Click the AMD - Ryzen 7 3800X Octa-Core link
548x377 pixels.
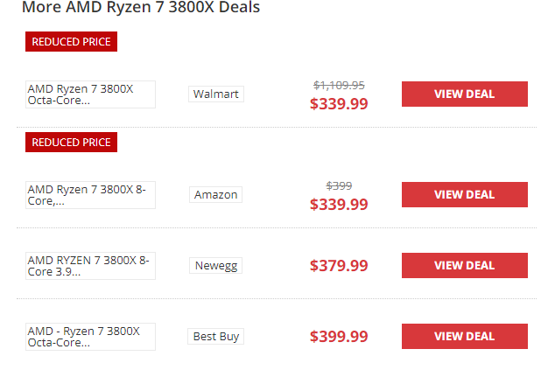point(91,337)
